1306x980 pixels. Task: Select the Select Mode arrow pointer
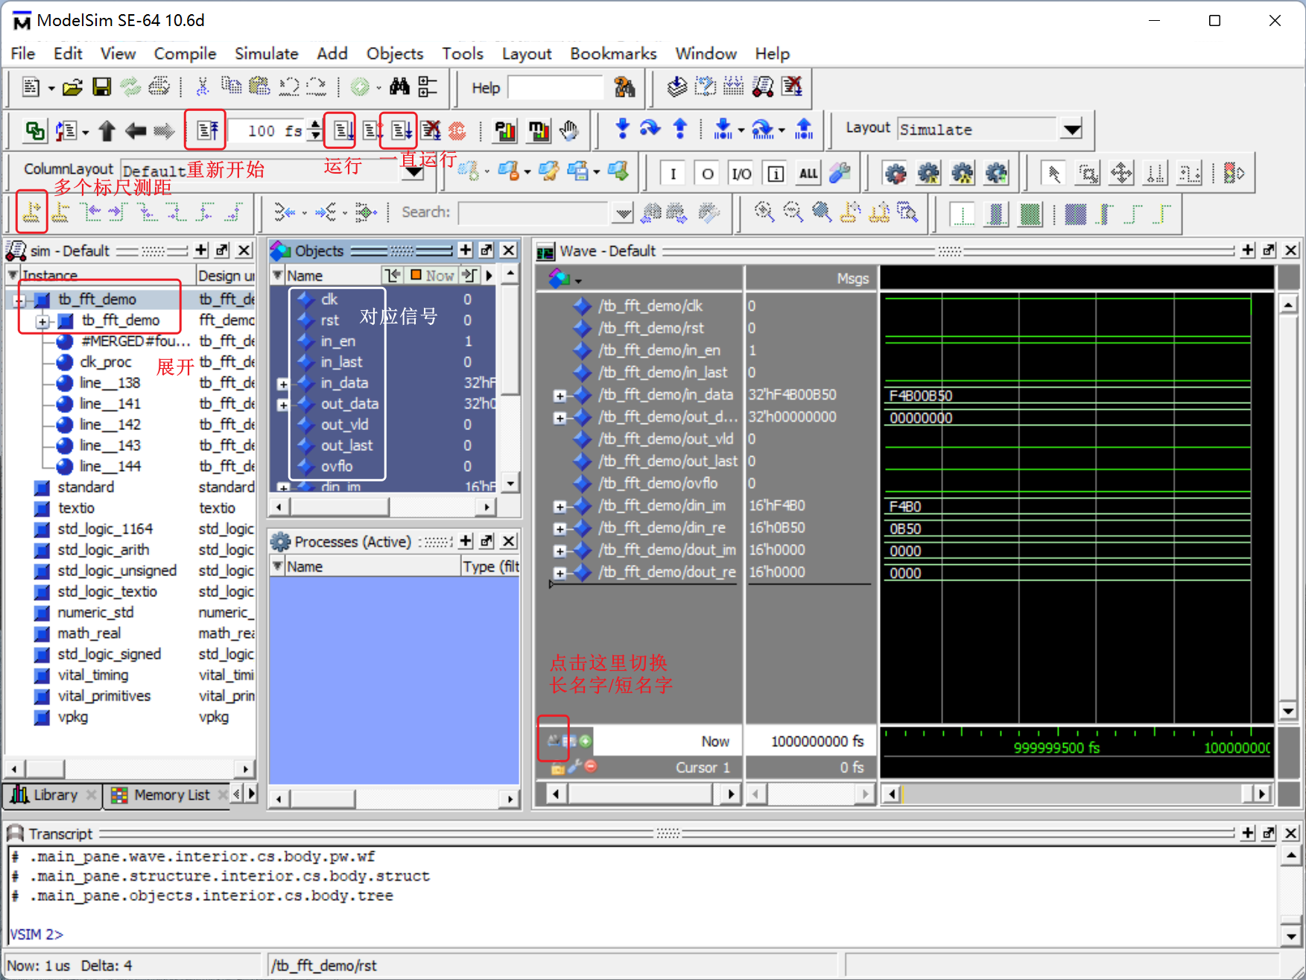pyautogui.click(x=1053, y=174)
